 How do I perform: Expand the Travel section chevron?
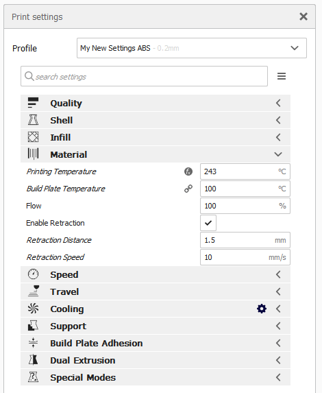pos(278,291)
